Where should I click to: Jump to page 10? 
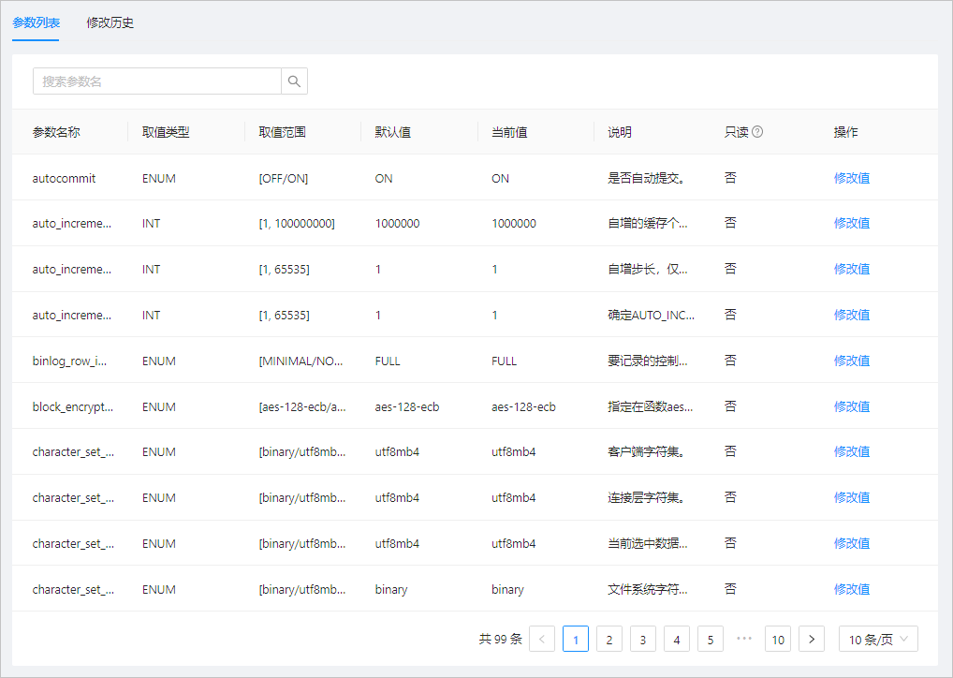coord(778,639)
